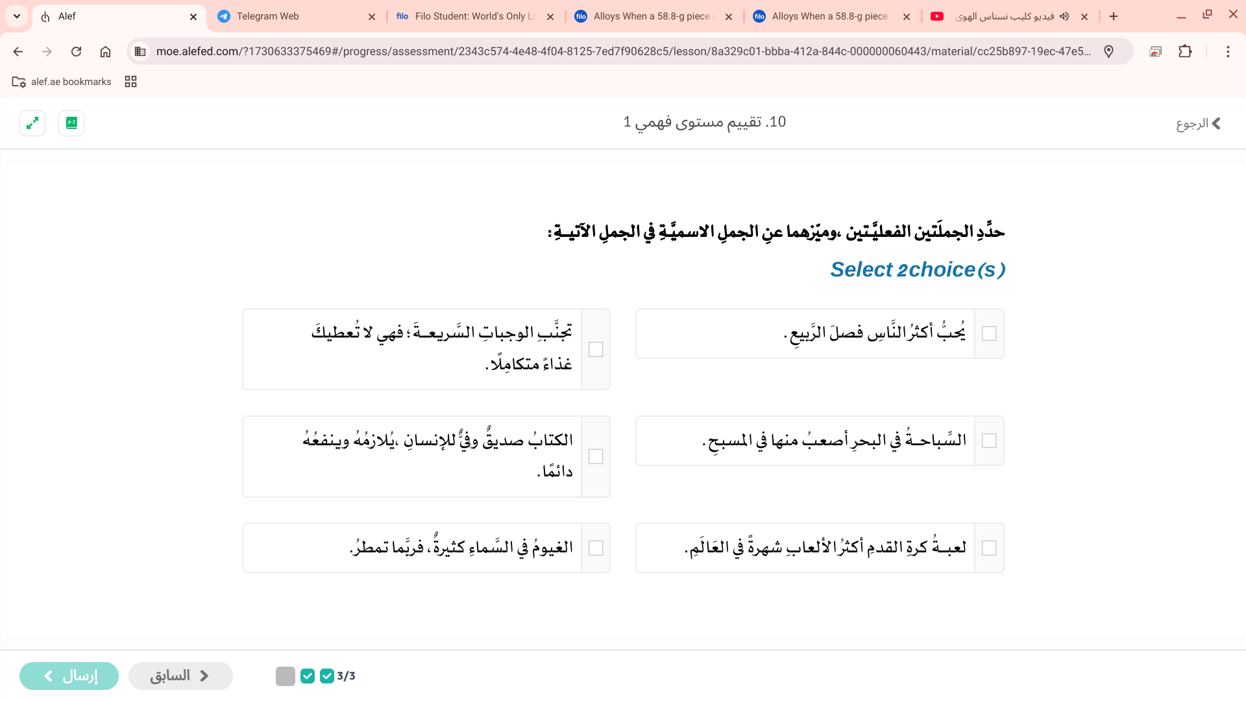
Task: Expand the tab search dropdown arrow
Action: (x=17, y=16)
